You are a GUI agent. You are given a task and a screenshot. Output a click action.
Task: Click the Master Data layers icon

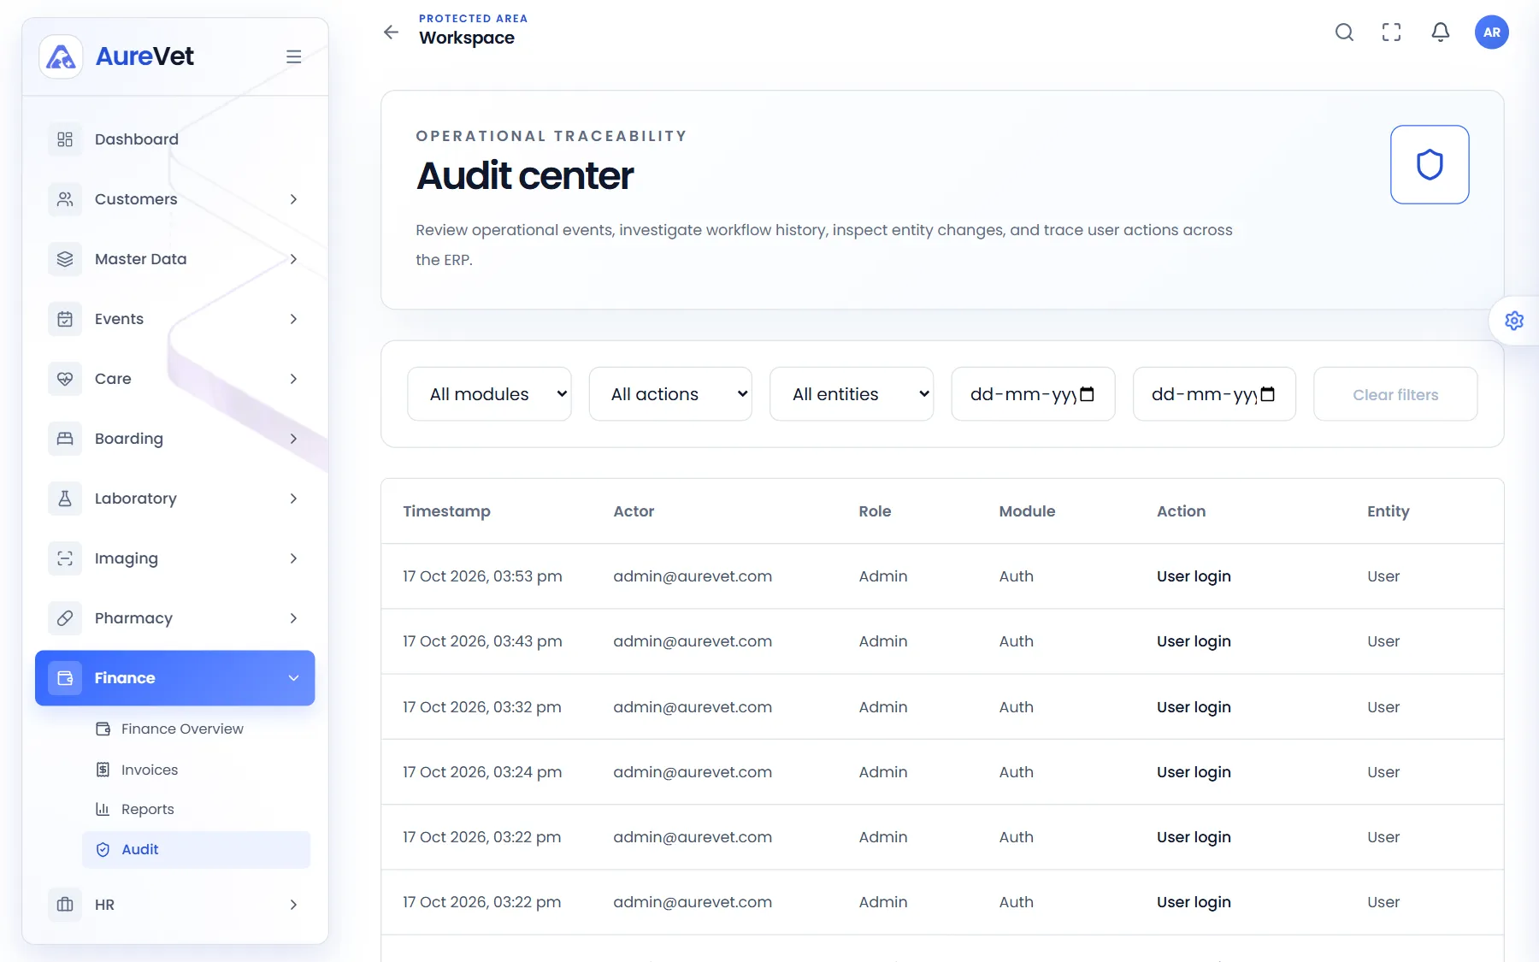click(x=65, y=259)
